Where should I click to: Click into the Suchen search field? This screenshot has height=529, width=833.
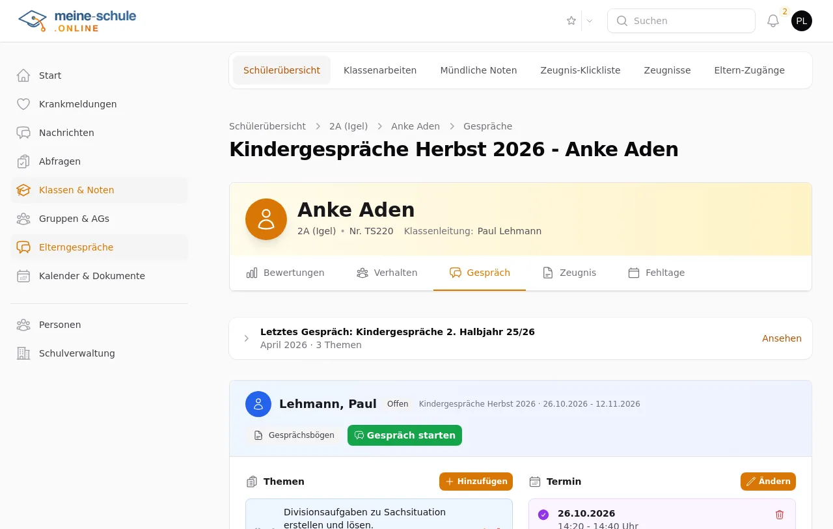(x=681, y=21)
